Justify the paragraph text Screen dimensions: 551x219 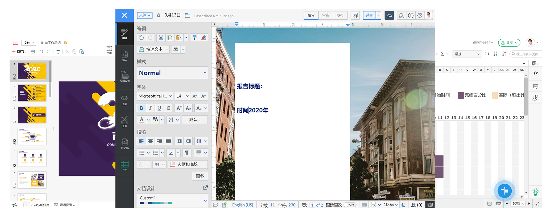pyautogui.click(x=168, y=141)
